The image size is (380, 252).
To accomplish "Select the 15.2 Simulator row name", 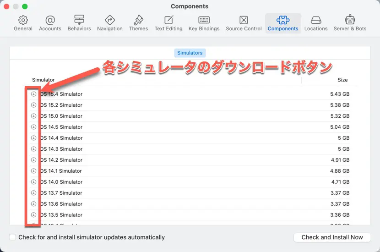I will [61, 105].
